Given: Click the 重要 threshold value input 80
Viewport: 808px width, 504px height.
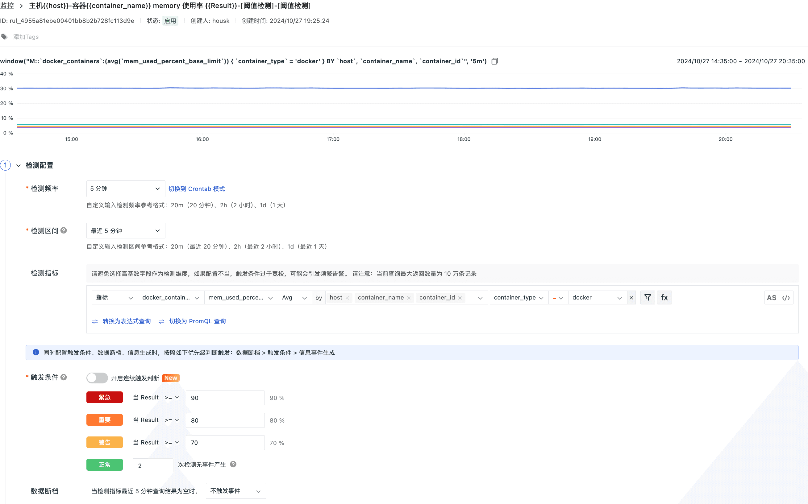Looking at the screenshot, I should click(225, 420).
